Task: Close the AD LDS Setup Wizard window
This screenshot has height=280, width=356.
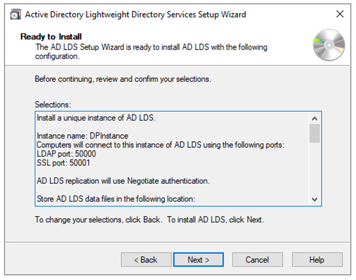Action: click(340, 14)
